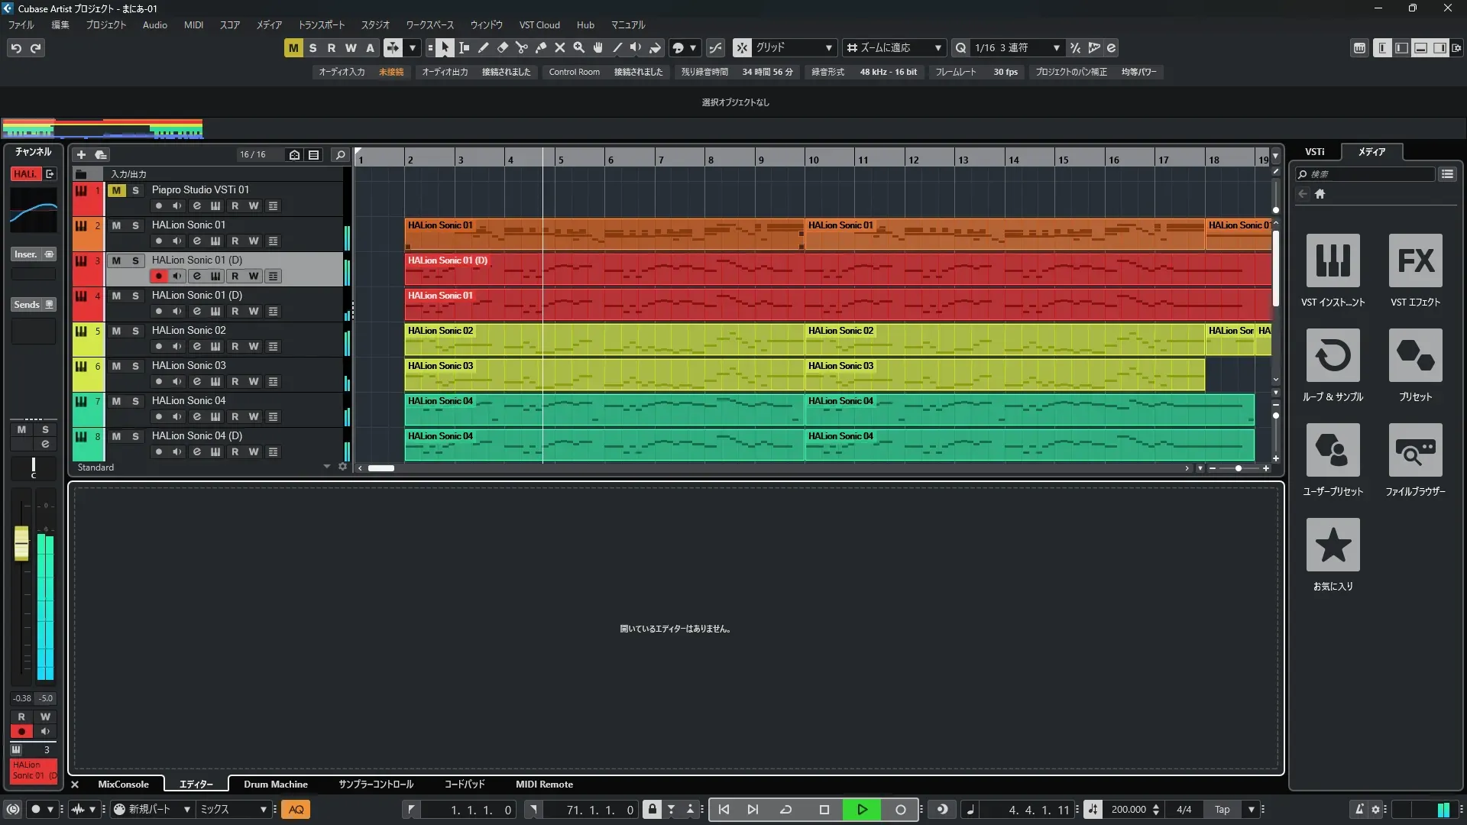The height and width of the screenshot is (825, 1467).
Task: Select the Draw pencil tool
Action: tap(484, 47)
